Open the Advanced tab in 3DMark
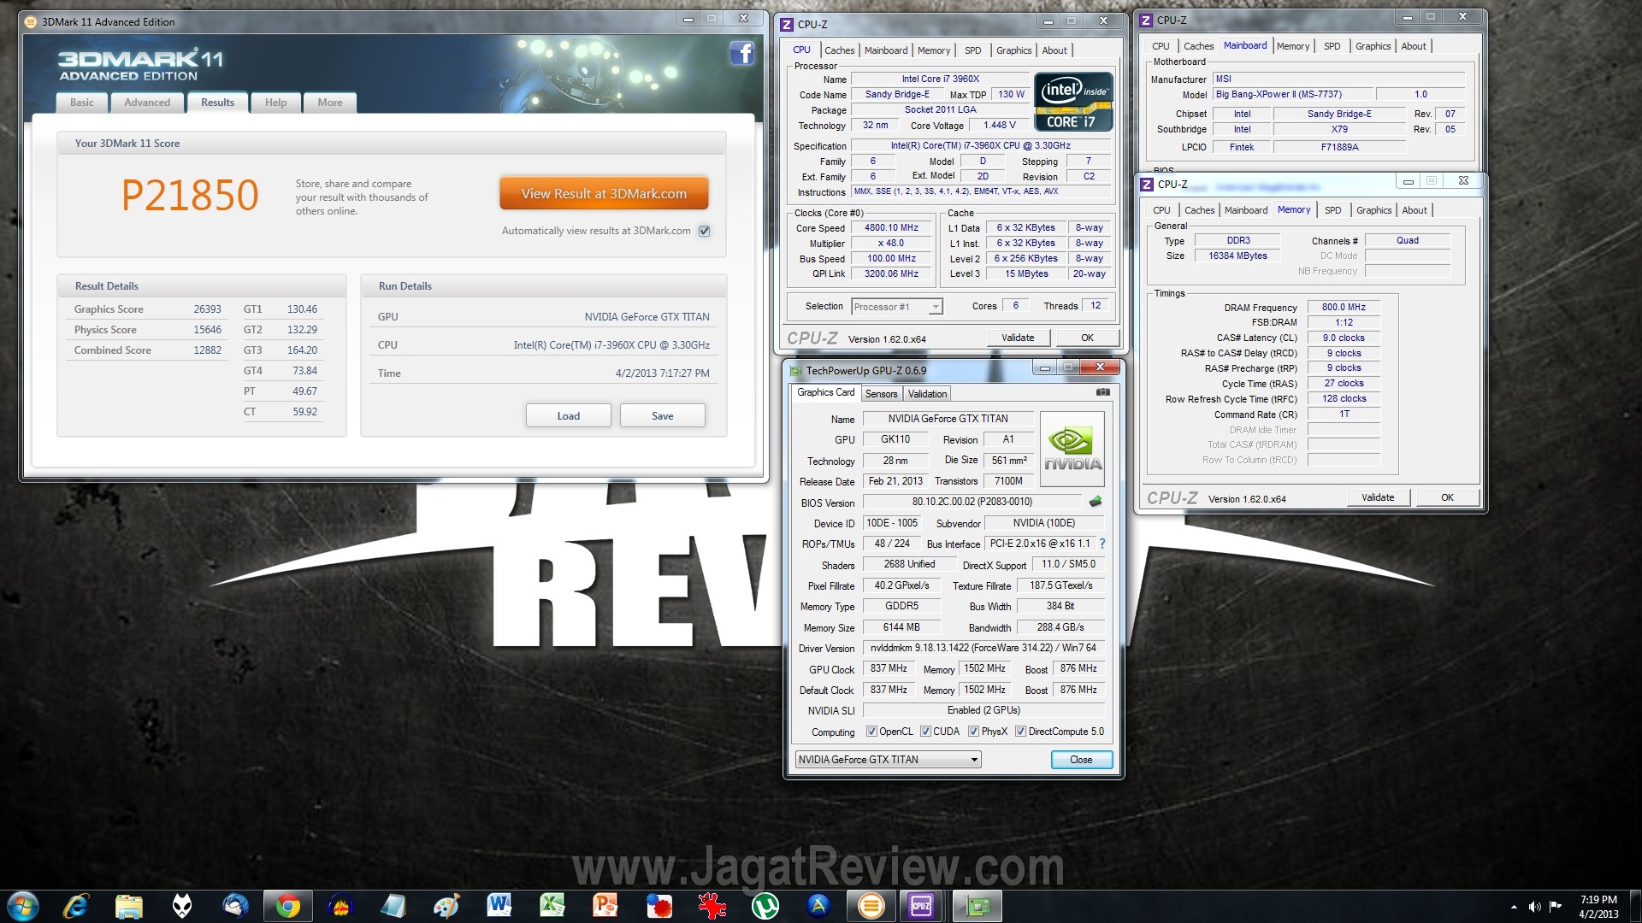This screenshot has width=1642, height=923. pyautogui.click(x=147, y=103)
